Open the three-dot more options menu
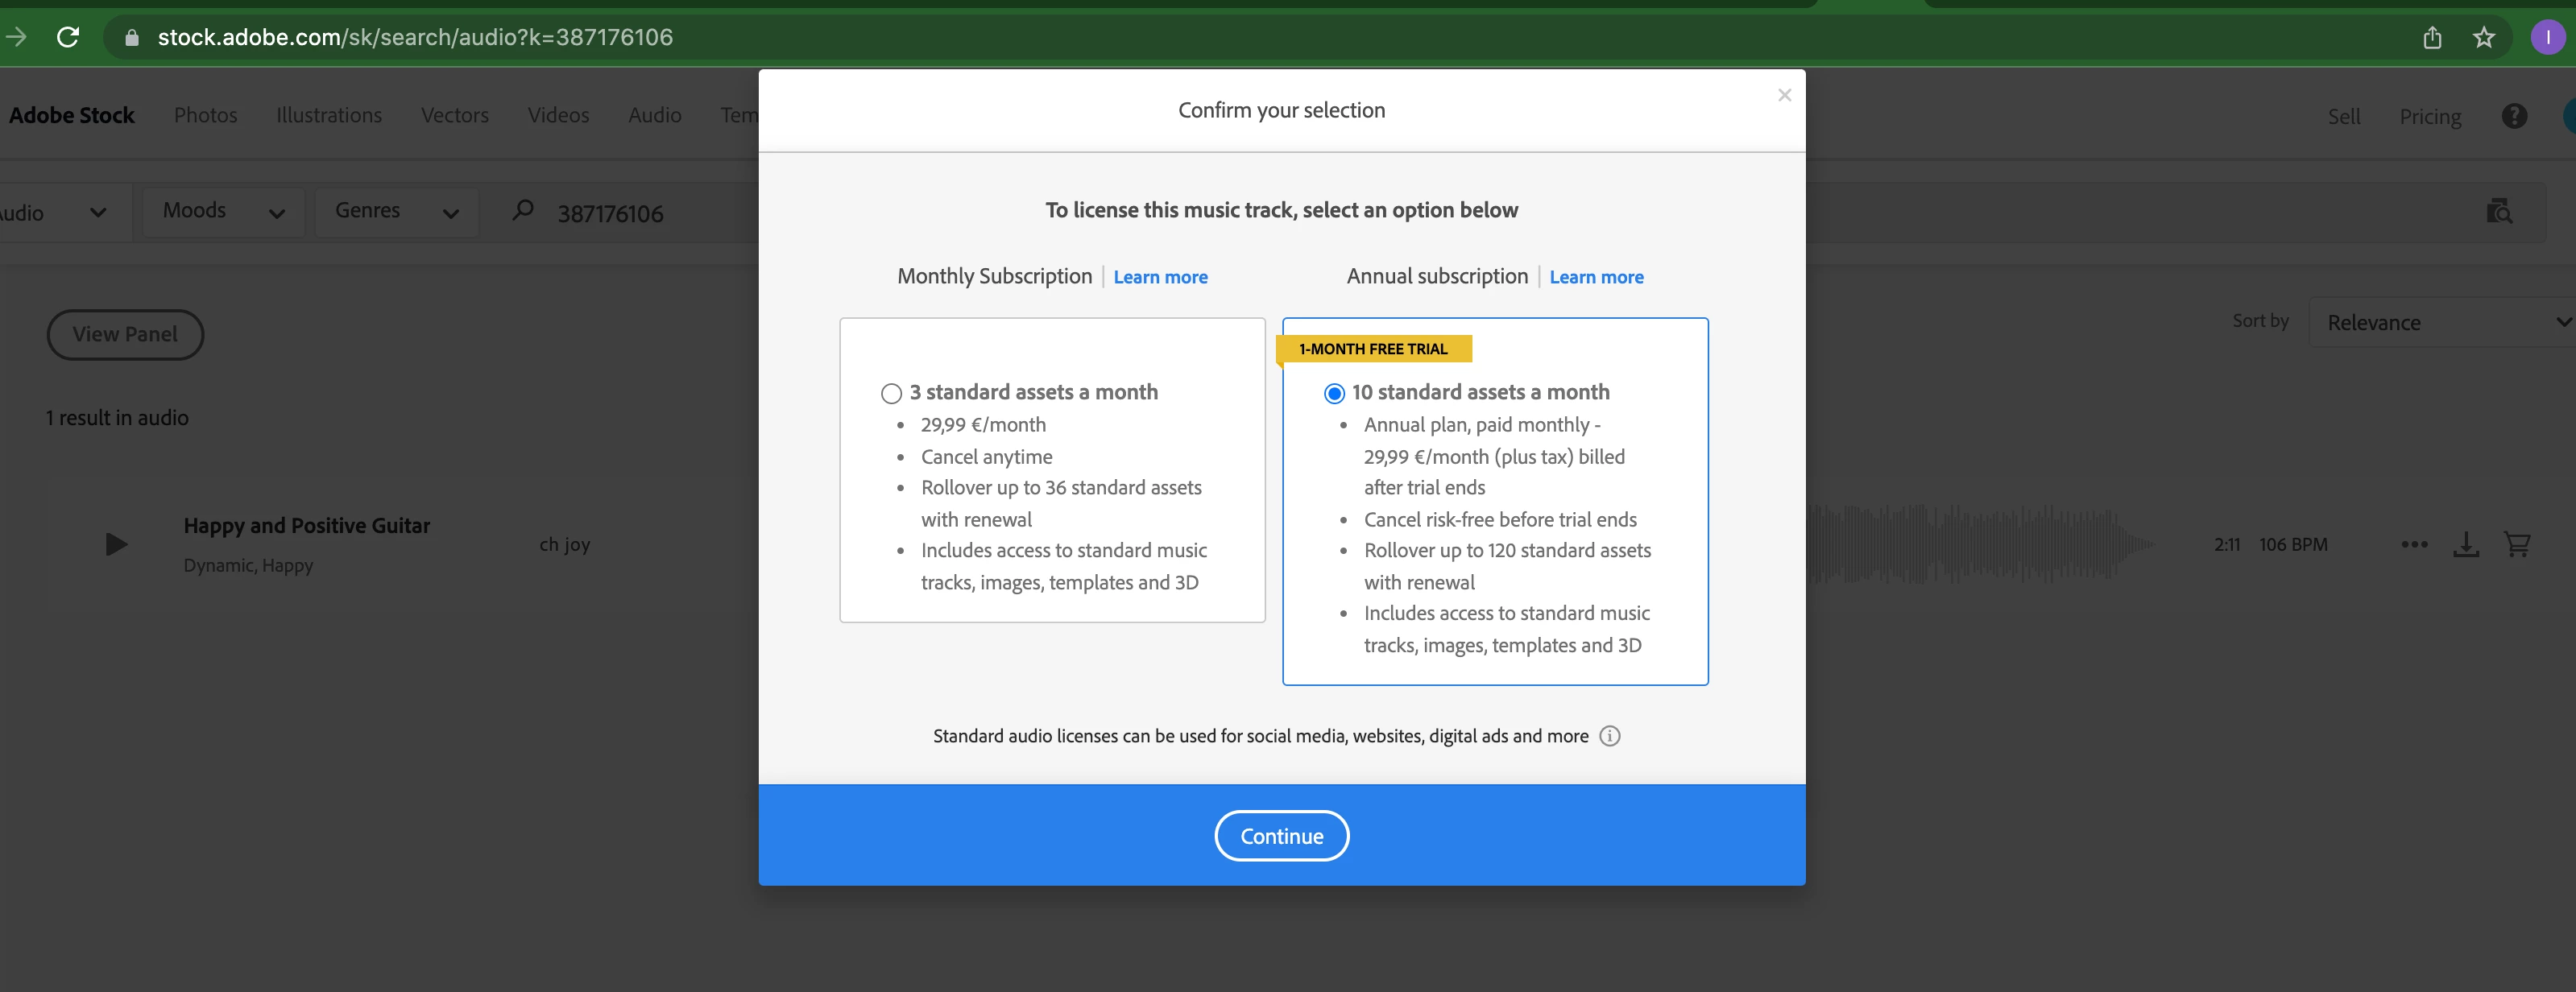 2414,544
